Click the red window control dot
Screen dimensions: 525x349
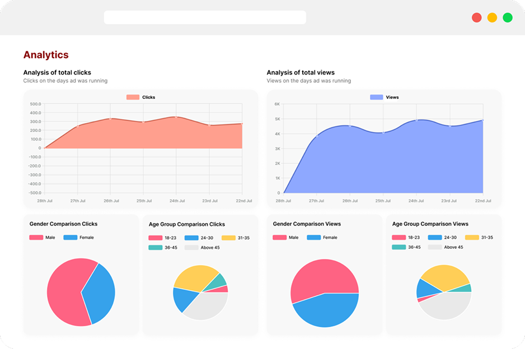click(477, 17)
